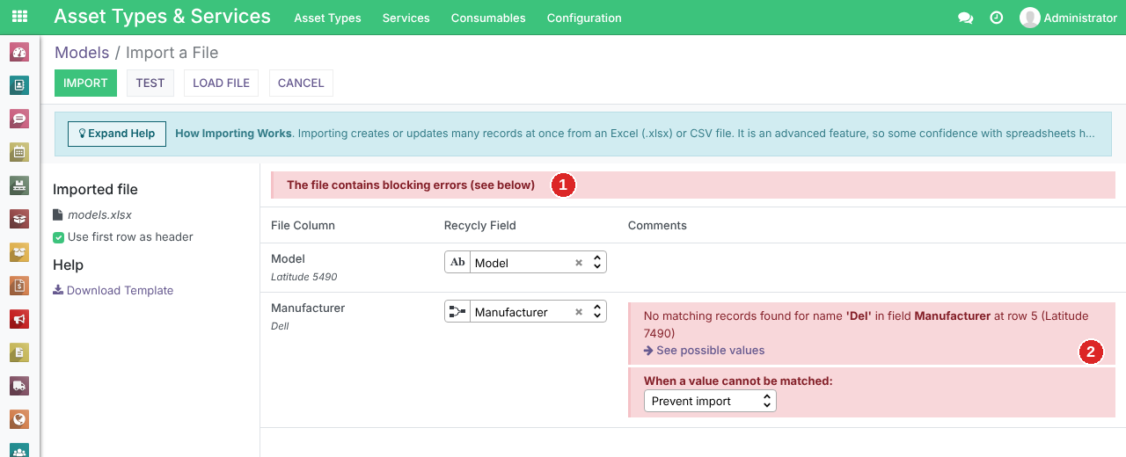Click Asset Types & Services app title
The height and width of the screenshot is (457, 1126).
[x=163, y=17]
